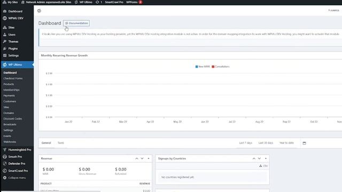This screenshot has width=342, height=192.
Task: Open My Sites in admin bar
Action: click(10, 2)
